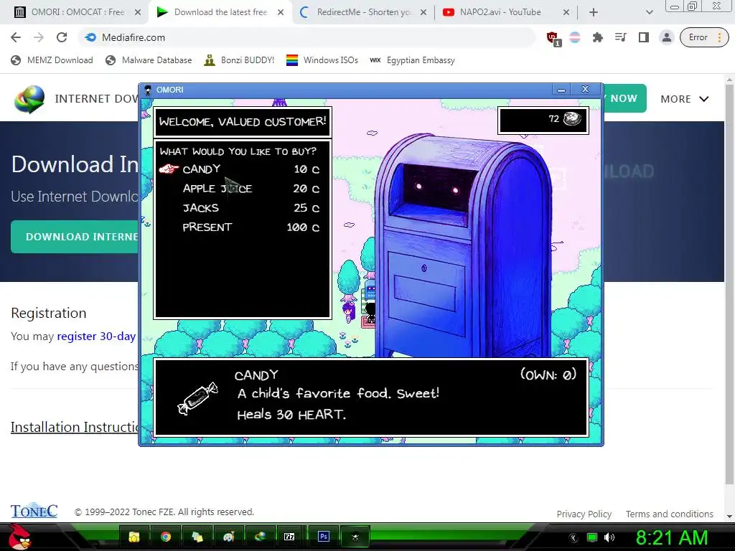Open the Photoshop taskbar icon
735x551 pixels.
tap(324, 537)
